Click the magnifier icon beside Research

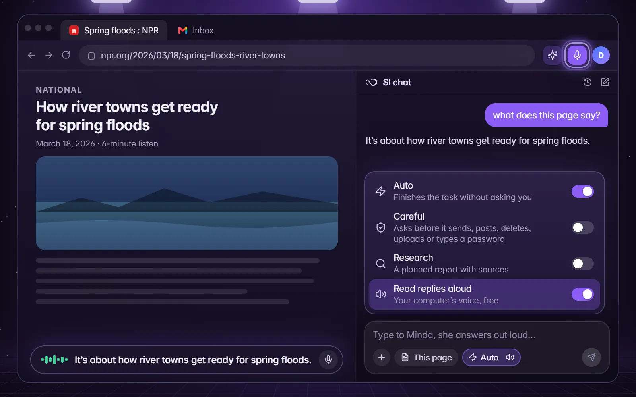click(x=381, y=264)
